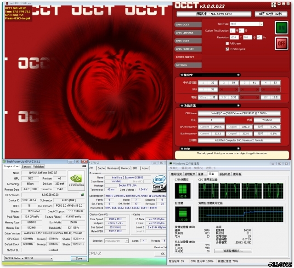Click the CPU-Z OK button
The height and width of the screenshot is (268, 294).
[161, 254]
